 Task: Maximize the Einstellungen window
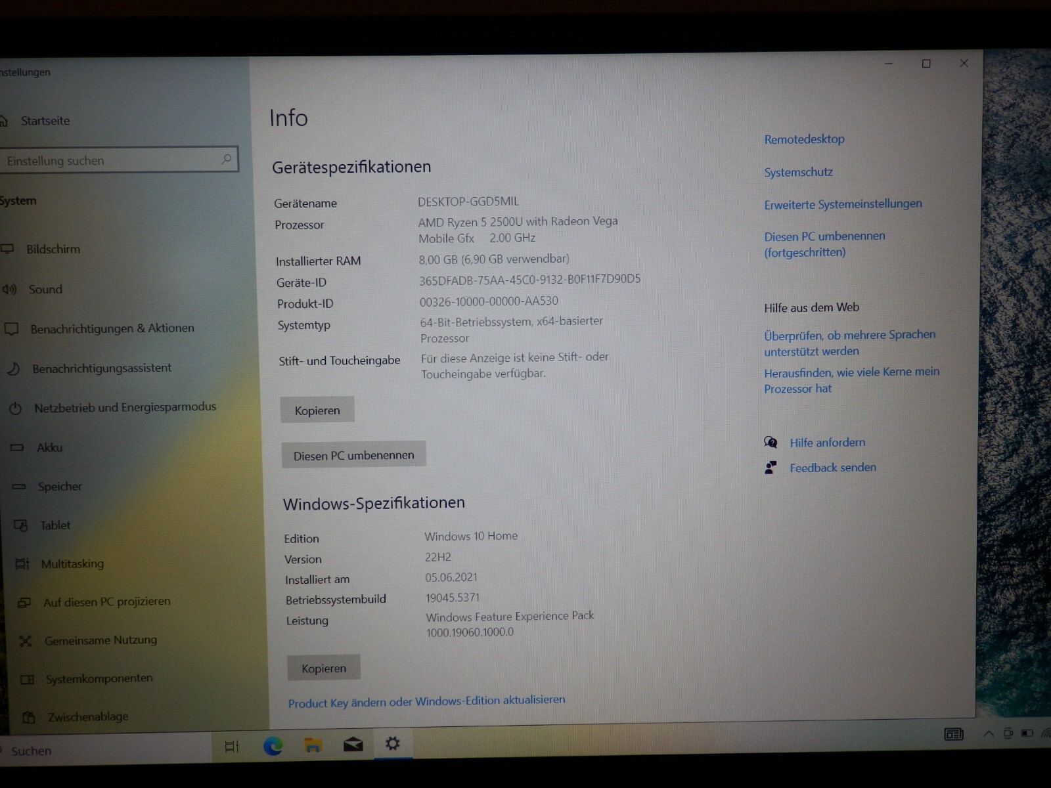click(x=926, y=64)
